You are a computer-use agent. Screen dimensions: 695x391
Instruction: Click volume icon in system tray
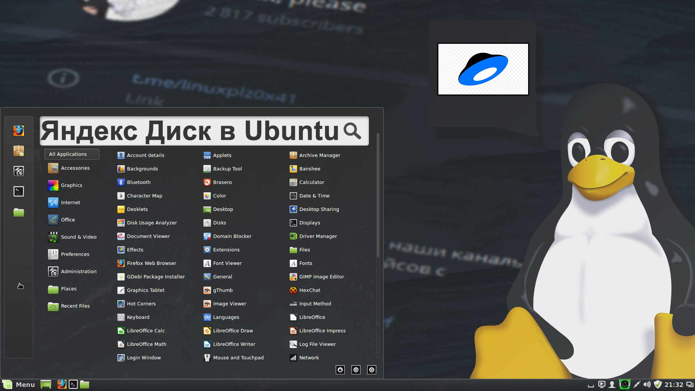pos(647,384)
